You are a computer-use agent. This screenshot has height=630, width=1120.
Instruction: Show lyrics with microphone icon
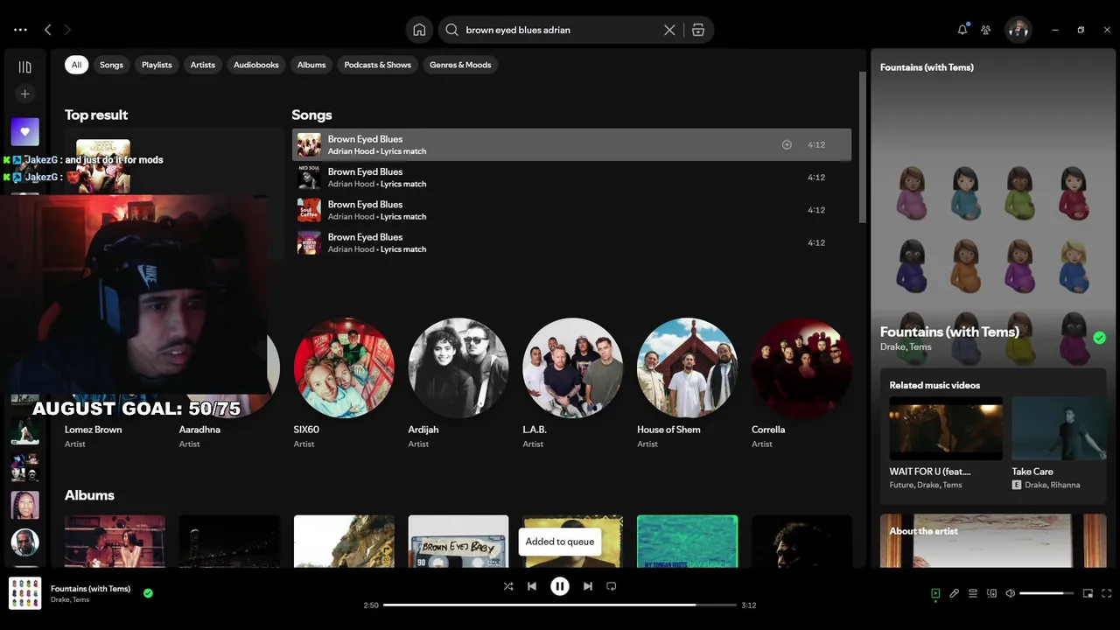pos(955,593)
